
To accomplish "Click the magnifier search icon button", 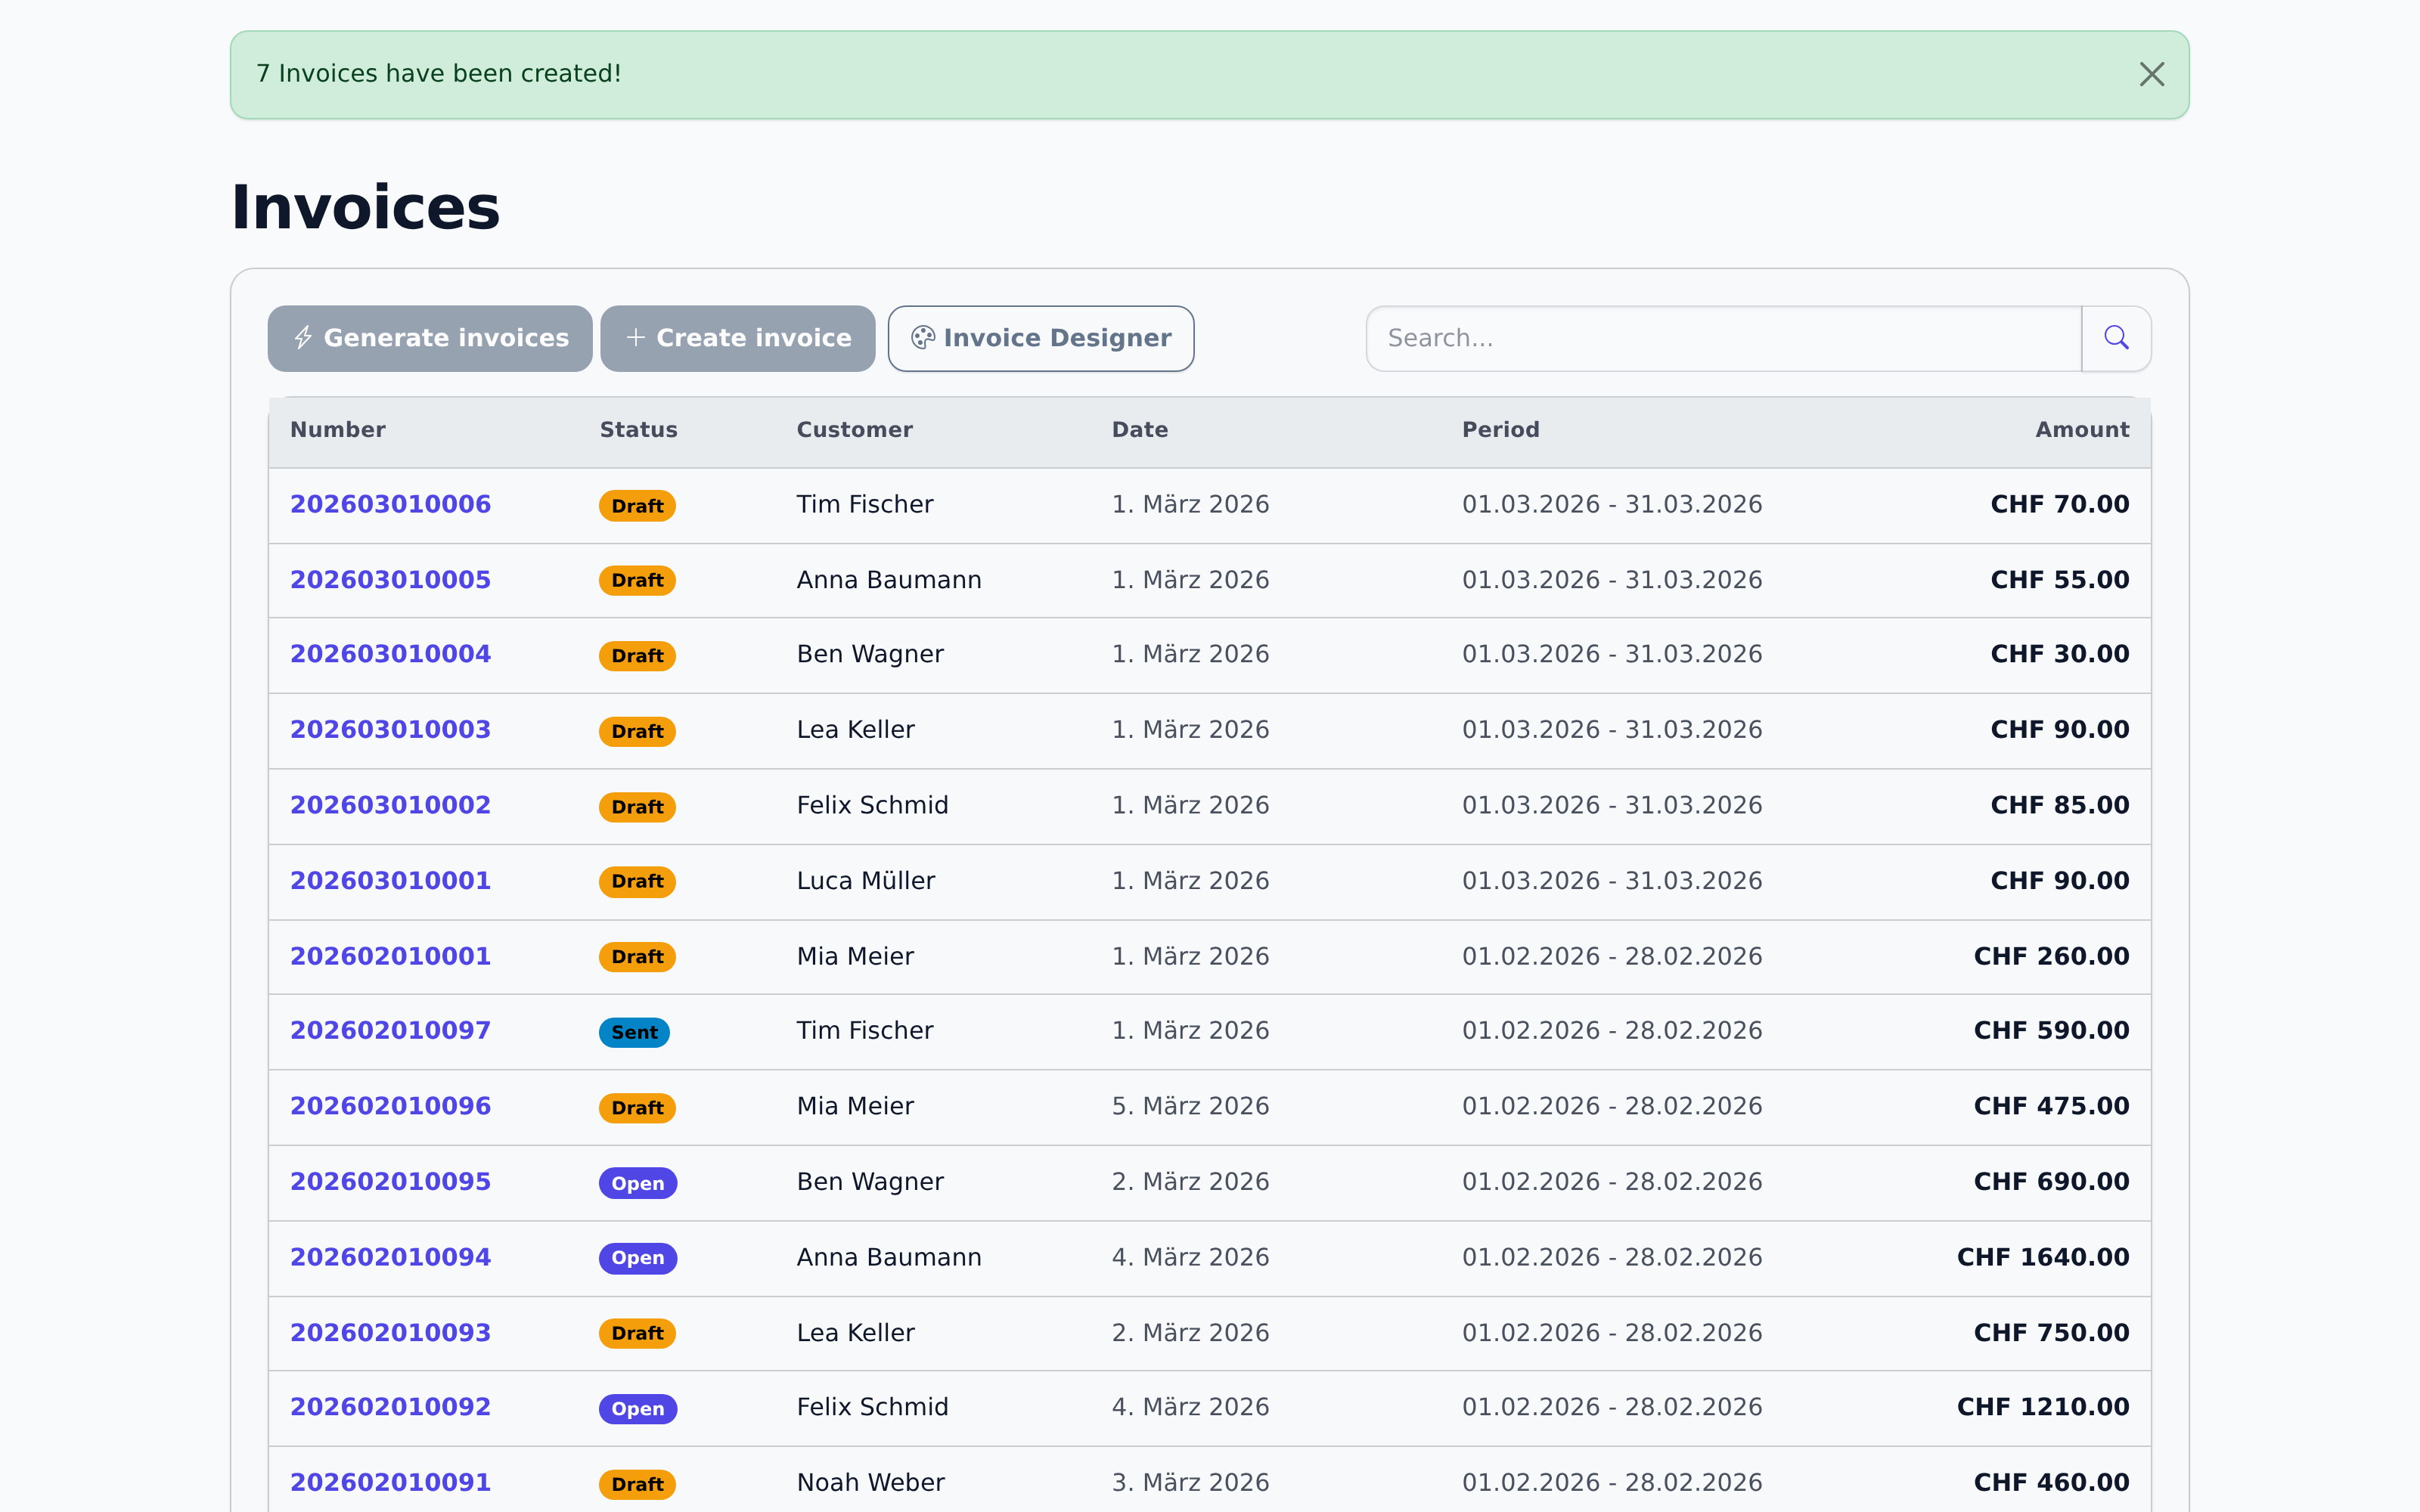I will coord(2115,338).
